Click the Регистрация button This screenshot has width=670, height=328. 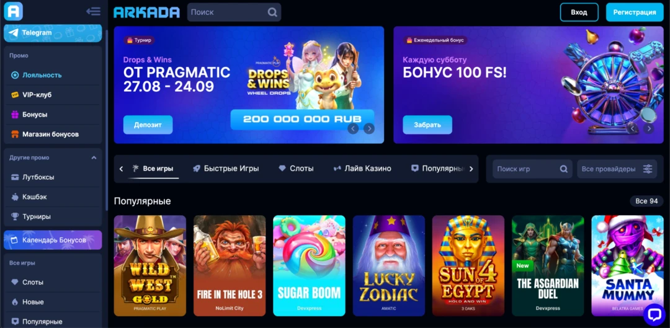[635, 12]
